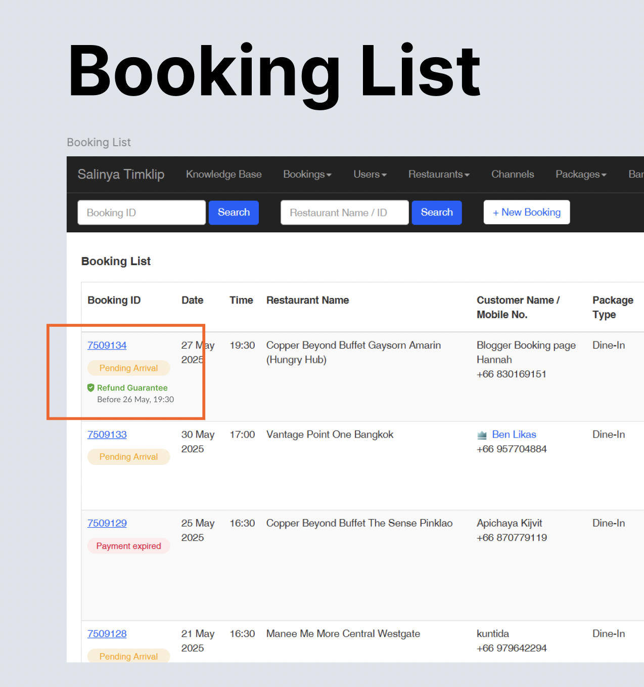Open the Knowledge Base menu item
Viewport: 644px width, 687px height.
click(x=223, y=175)
